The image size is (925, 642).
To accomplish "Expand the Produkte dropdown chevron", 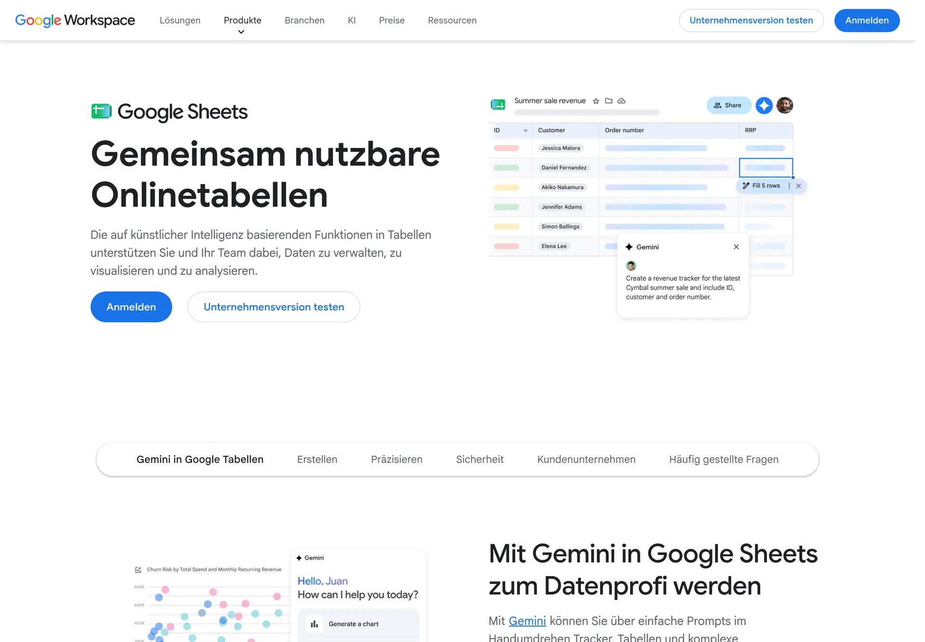I will click(x=241, y=32).
